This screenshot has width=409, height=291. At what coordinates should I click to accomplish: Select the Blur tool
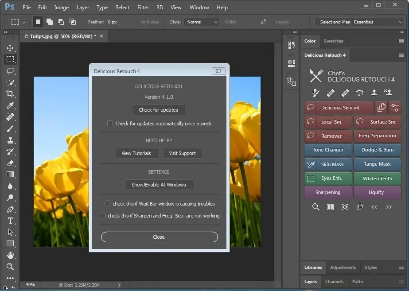pyautogui.click(x=10, y=186)
